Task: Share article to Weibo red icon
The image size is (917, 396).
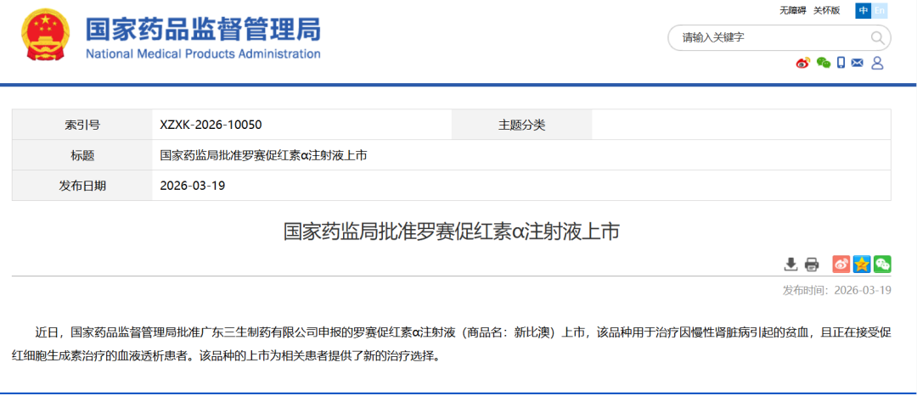Action: 841,264
